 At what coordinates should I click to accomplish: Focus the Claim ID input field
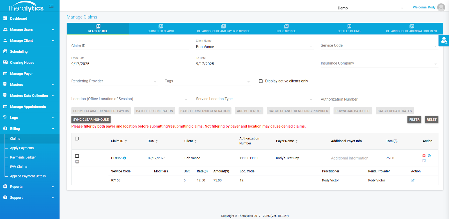tap(130, 46)
